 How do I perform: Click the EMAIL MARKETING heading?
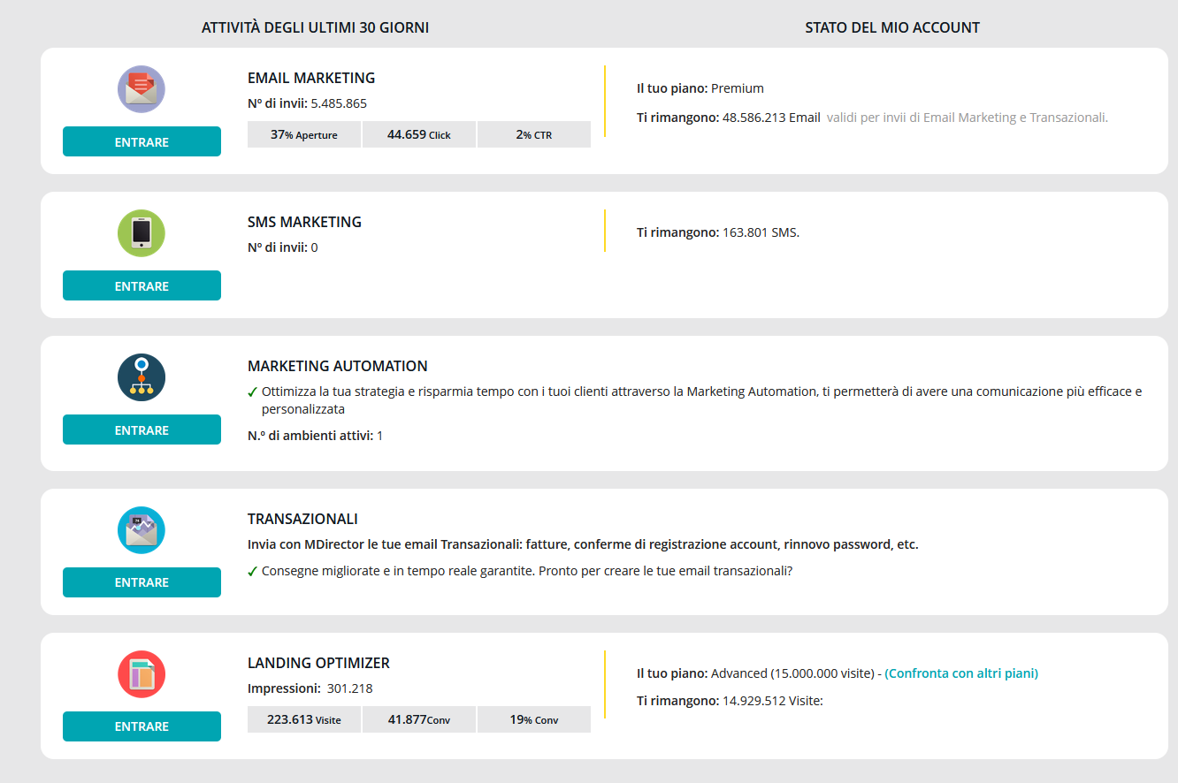coord(311,78)
